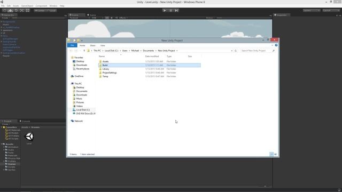342x192 pixels.
Task: Toggle the 2D mode button in Scene view
Action: click(107, 18)
